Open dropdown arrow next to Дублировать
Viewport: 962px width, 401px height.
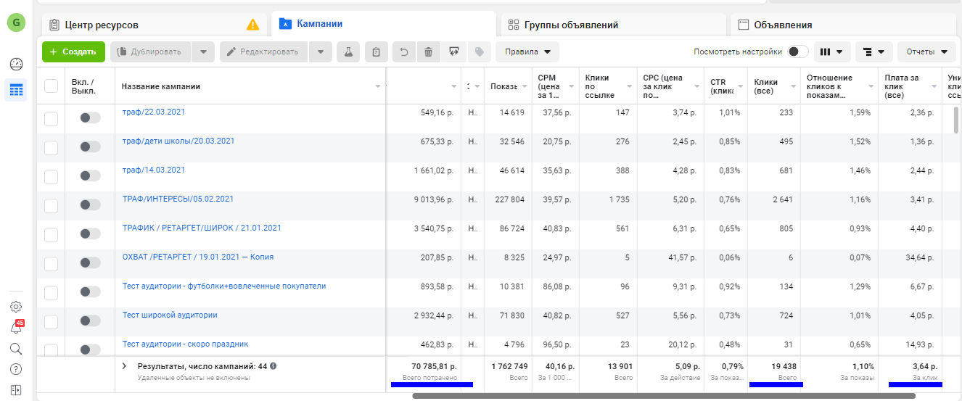[x=204, y=51]
